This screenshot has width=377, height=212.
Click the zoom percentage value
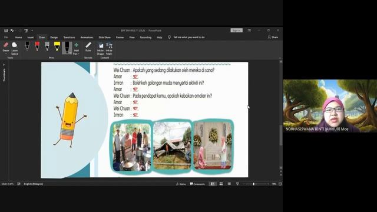[x=274, y=184]
